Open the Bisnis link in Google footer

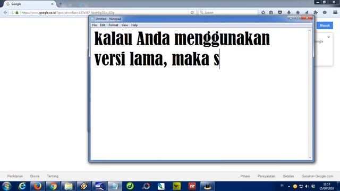35,176
